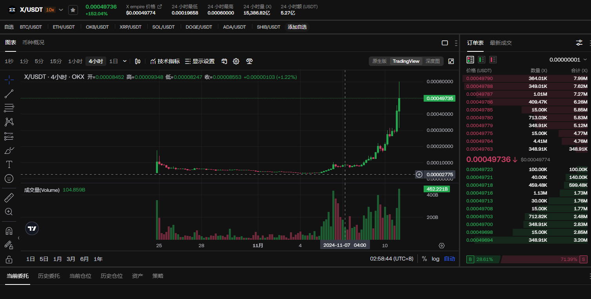Set chart date range to 1年

[x=98, y=259]
